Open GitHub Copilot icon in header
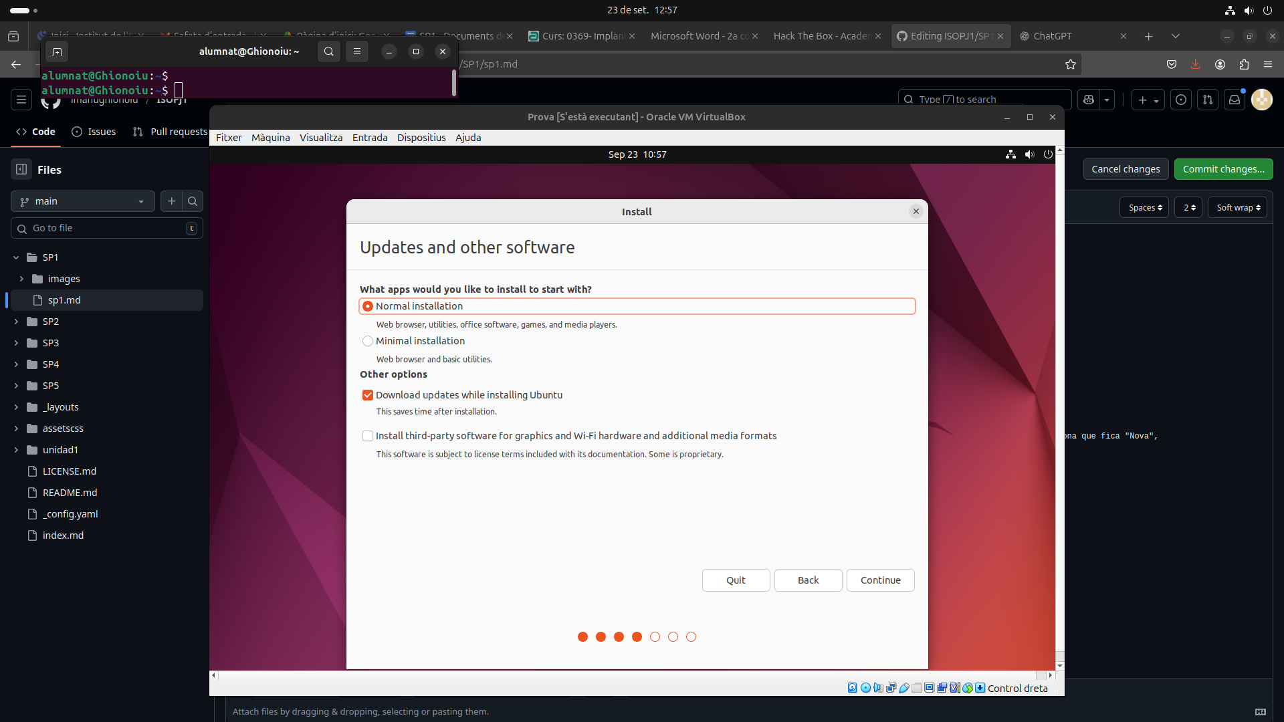 tap(1089, 100)
